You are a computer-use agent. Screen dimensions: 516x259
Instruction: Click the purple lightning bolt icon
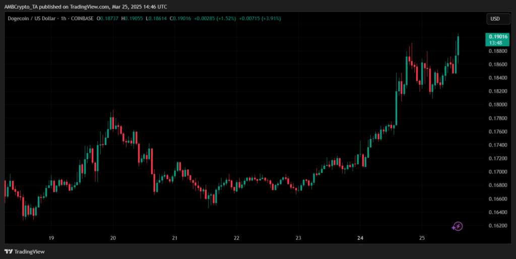click(x=457, y=226)
